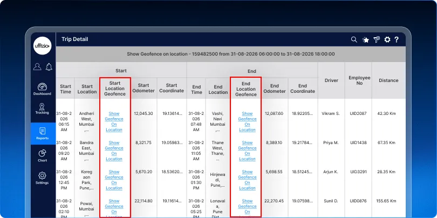Screen dimensions: 437x218
Task: Click driver name Priya M.
Action: coord(331,142)
